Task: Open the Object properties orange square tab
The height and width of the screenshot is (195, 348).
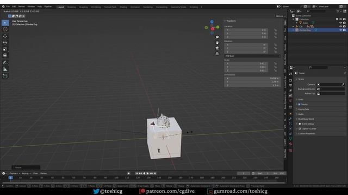Action: click(290, 114)
